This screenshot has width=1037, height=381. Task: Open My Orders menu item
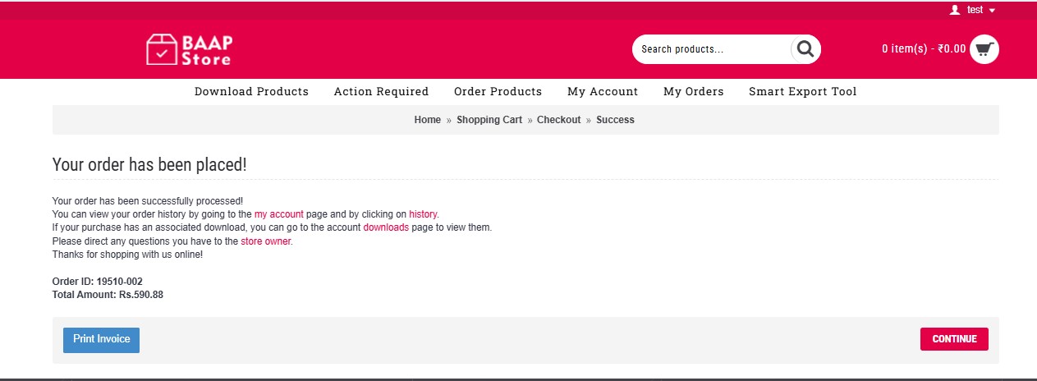point(694,91)
